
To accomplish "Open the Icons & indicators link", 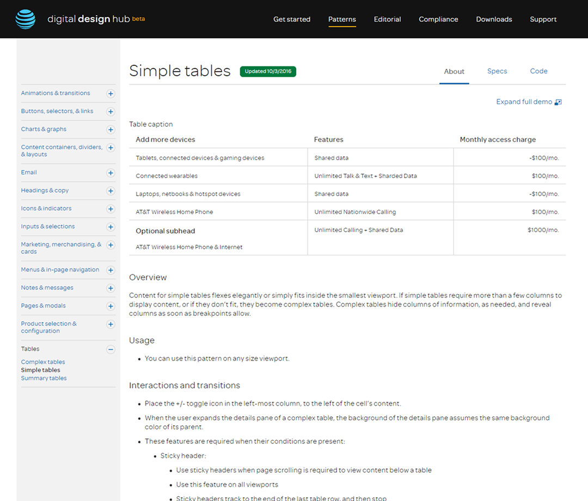I will click(x=46, y=208).
